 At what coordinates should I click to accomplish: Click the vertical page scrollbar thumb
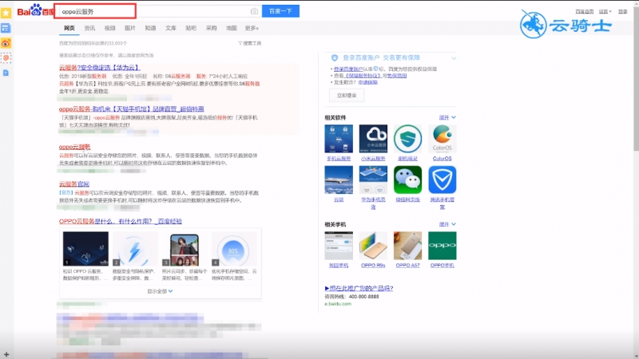636,77
